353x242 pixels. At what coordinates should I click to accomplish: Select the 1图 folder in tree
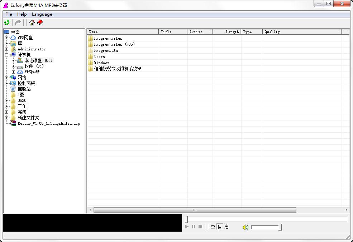tap(21, 95)
